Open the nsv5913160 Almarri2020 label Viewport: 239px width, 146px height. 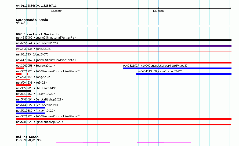coord(35,94)
